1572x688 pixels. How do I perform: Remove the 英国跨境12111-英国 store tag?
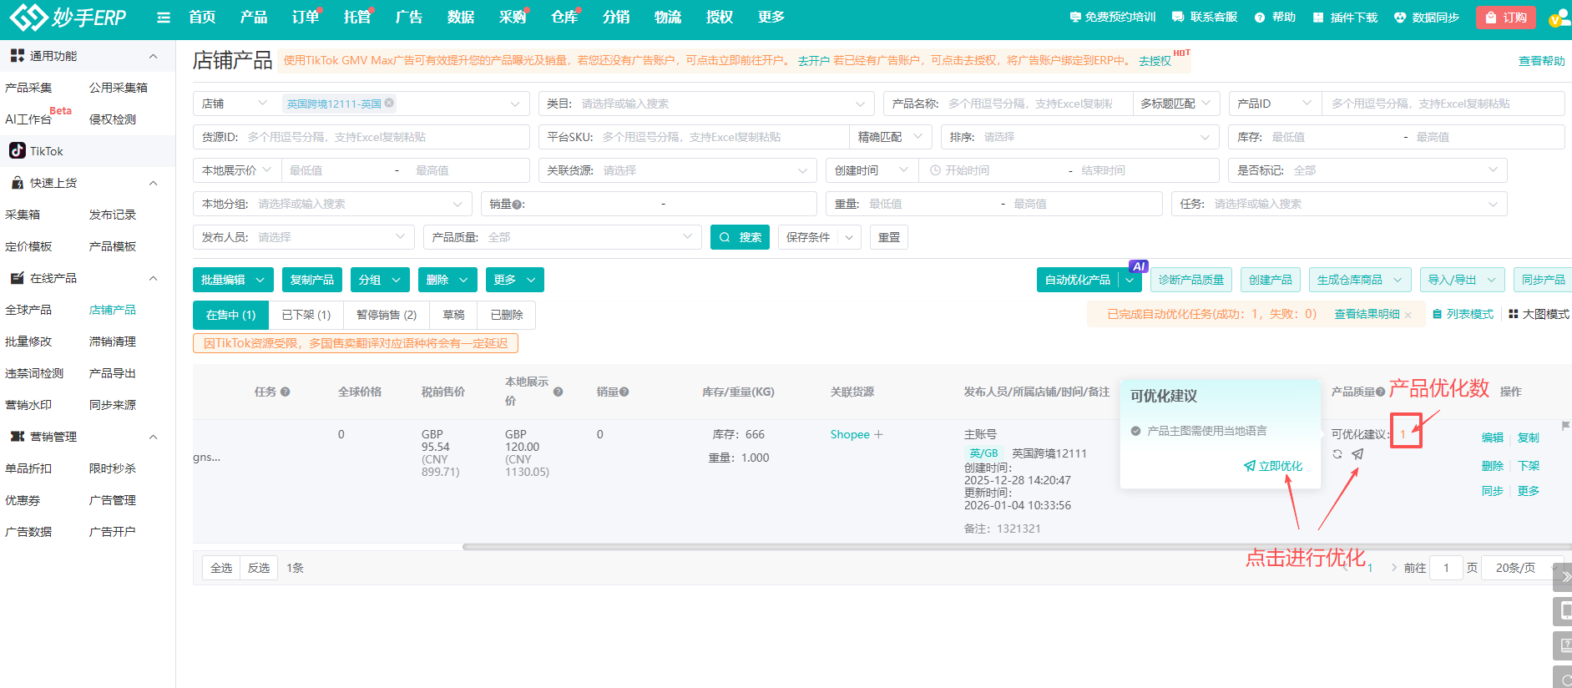click(389, 104)
